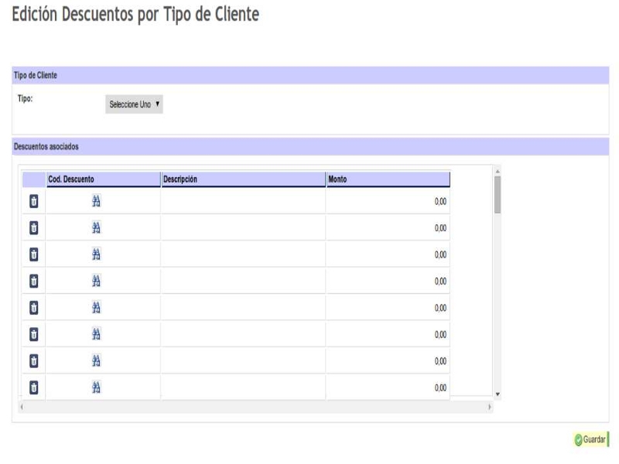Viewport: 619px width, 464px height.
Task: Select the Monto column header
Action: point(388,179)
